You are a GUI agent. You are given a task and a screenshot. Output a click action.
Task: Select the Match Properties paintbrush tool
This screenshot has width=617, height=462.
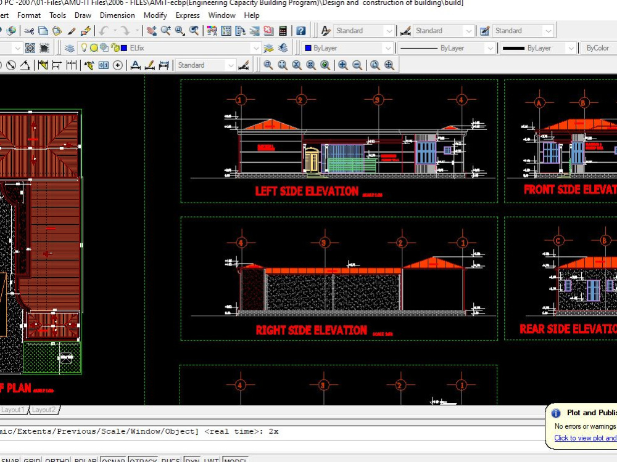71,30
